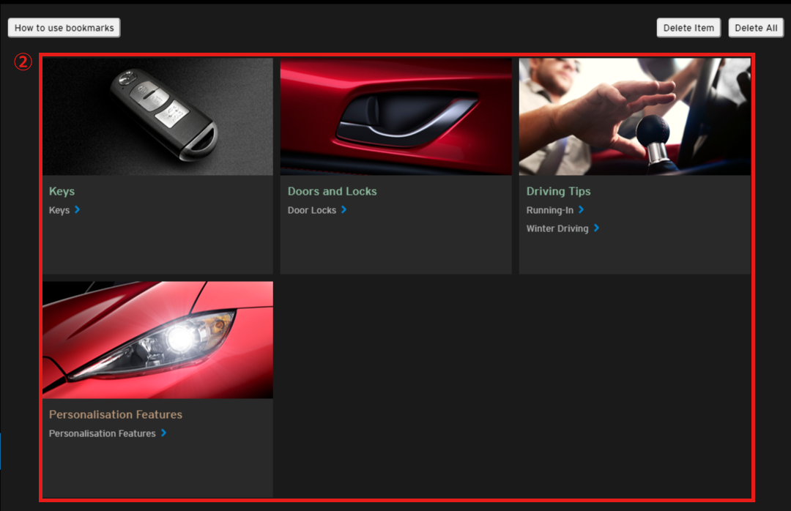
Task: Select the highlighted Personalisation Features heading
Action: click(115, 414)
